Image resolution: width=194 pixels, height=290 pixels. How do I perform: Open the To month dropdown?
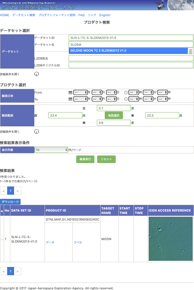pos(97,99)
